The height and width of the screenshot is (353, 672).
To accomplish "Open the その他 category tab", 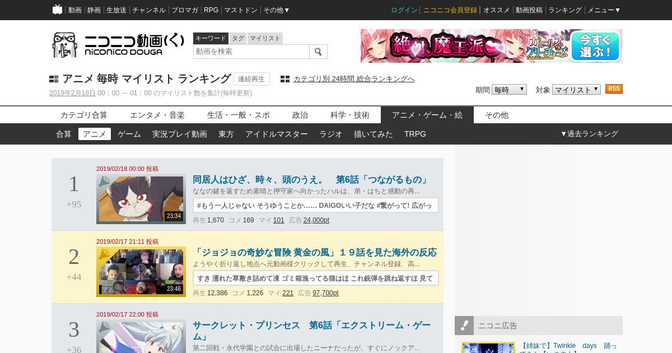I will (x=497, y=115).
